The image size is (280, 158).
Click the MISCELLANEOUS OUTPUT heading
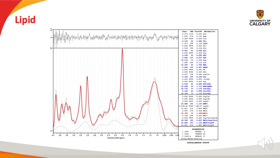[x=199, y=144]
